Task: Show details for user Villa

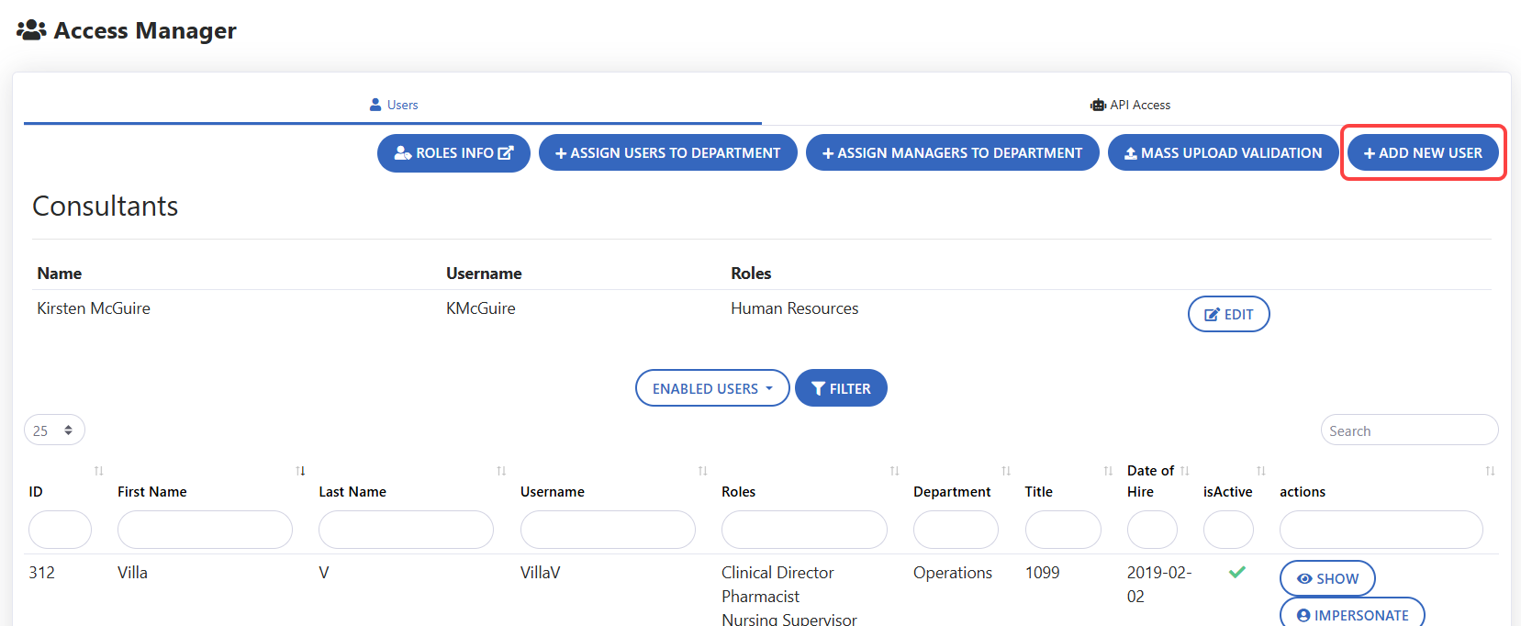Action: 1326,578
